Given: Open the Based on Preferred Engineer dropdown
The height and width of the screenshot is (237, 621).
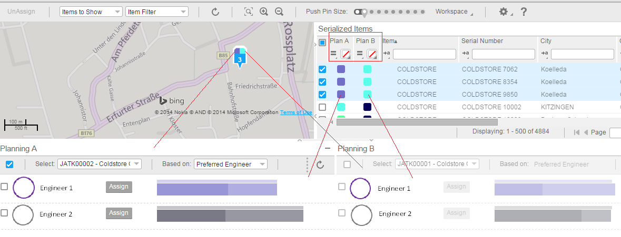Looking at the screenshot, I should pos(230,164).
